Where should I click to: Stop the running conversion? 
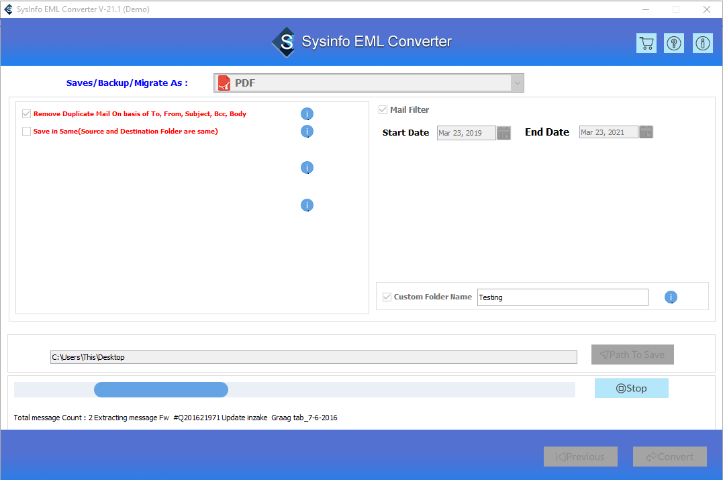pos(632,388)
